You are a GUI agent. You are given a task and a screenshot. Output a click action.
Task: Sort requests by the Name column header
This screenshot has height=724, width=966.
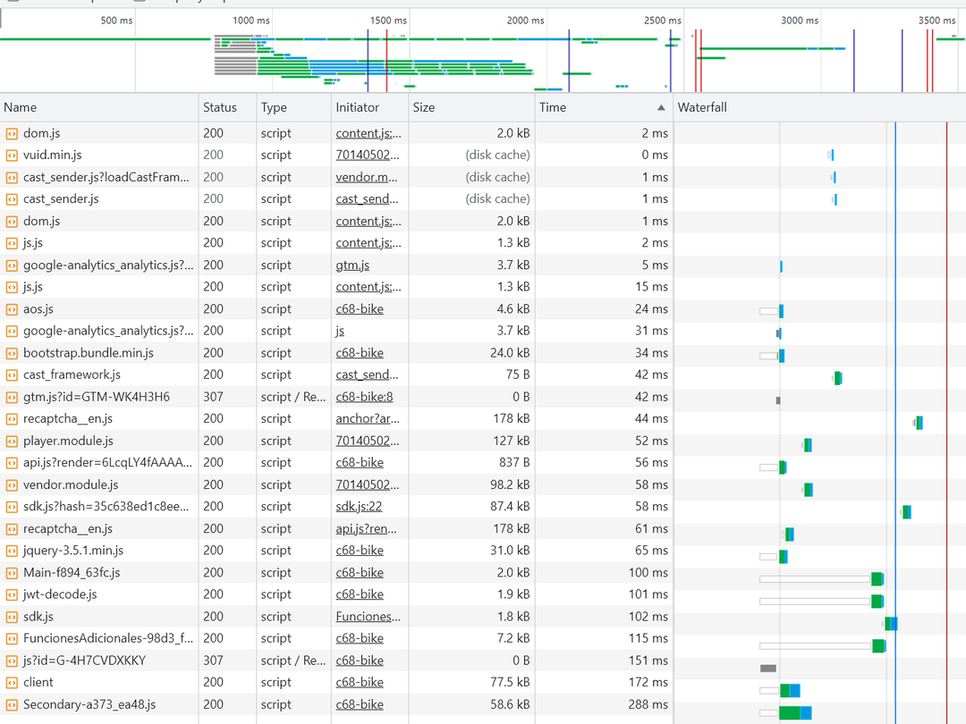[x=99, y=107]
